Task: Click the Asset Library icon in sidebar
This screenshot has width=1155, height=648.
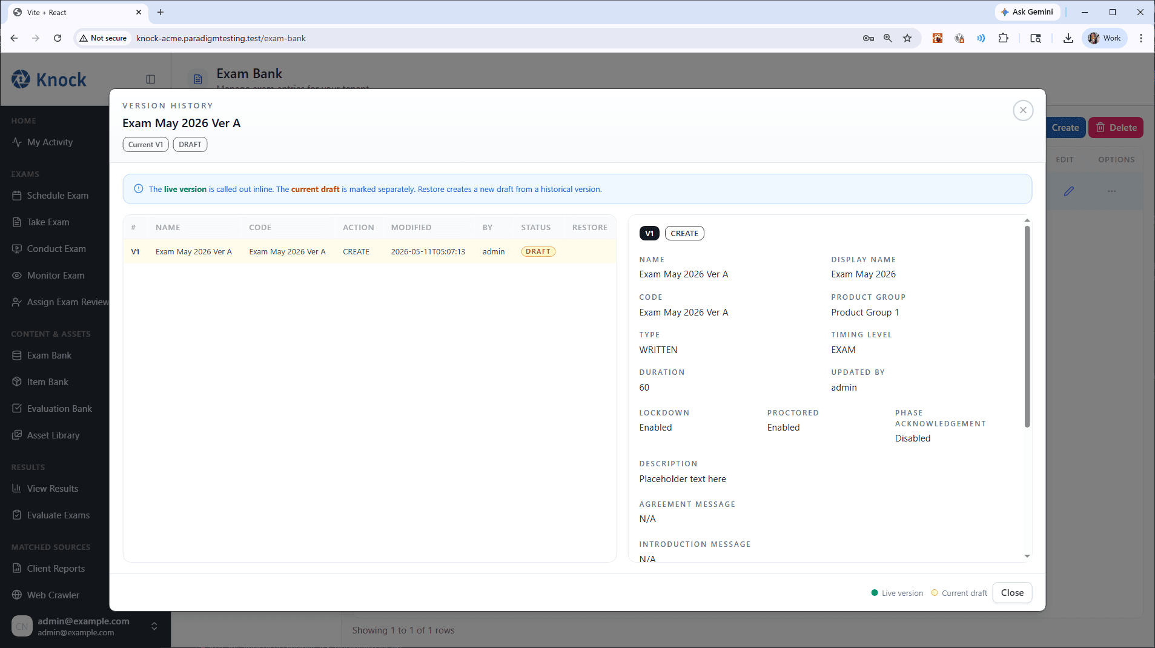Action: tap(17, 435)
